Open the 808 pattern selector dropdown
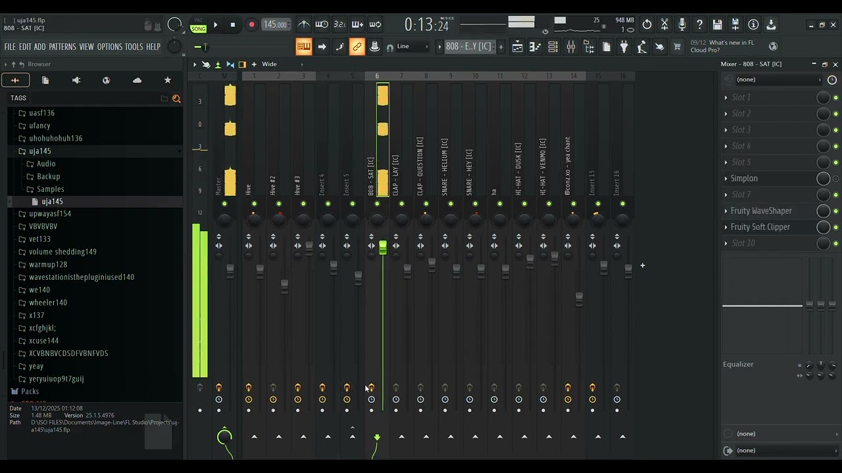This screenshot has width=842, height=473. pos(469,47)
